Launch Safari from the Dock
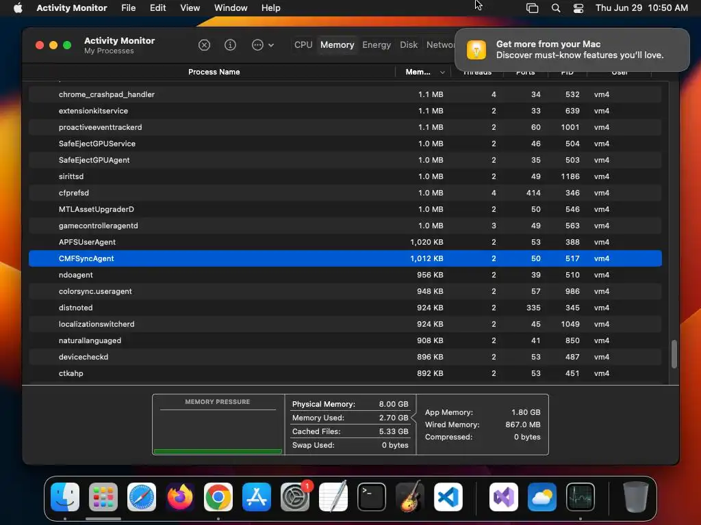The image size is (701, 525). point(142,497)
